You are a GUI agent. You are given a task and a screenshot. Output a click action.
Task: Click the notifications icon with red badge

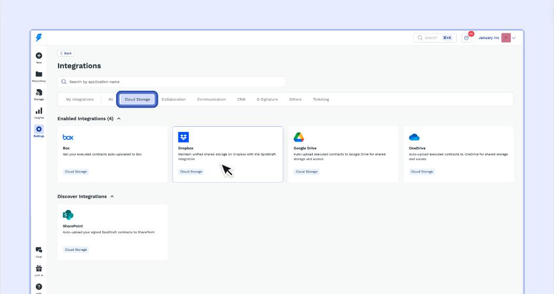click(466, 38)
